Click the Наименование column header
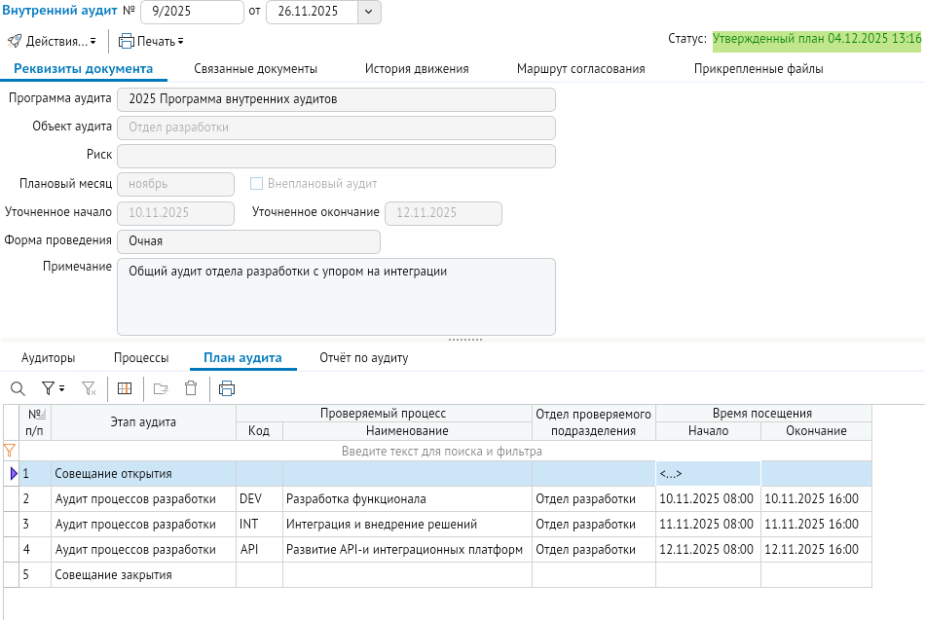Viewport: 925px width, 620px height. click(x=407, y=431)
